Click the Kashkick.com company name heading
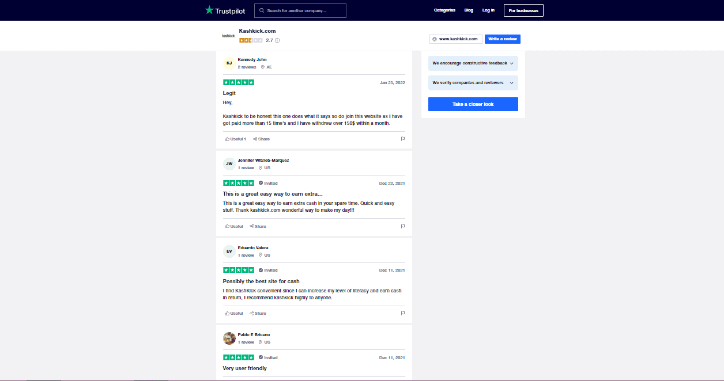This screenshot has height=381, width=724. pyautogui.click(x=257, y=31)
